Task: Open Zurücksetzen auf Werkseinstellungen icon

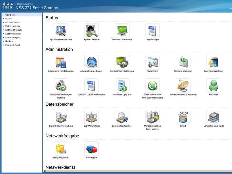Action: 153,86
